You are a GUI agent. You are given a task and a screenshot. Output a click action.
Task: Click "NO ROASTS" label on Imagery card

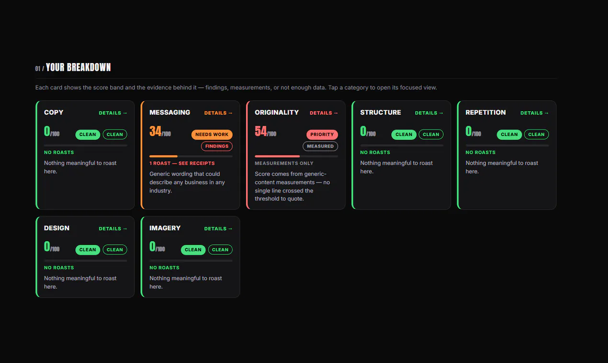tap(164, 268)
